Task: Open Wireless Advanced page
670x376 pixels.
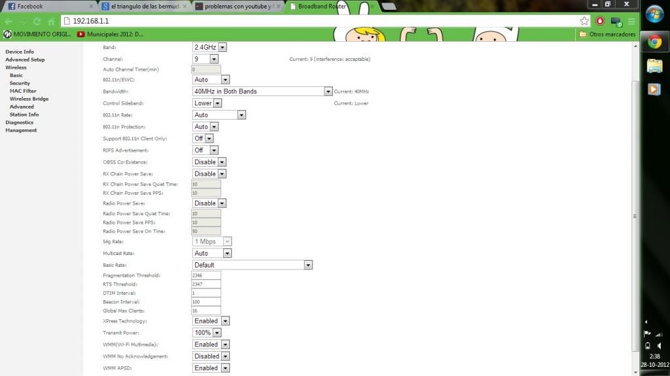Action: coord(22,107)
